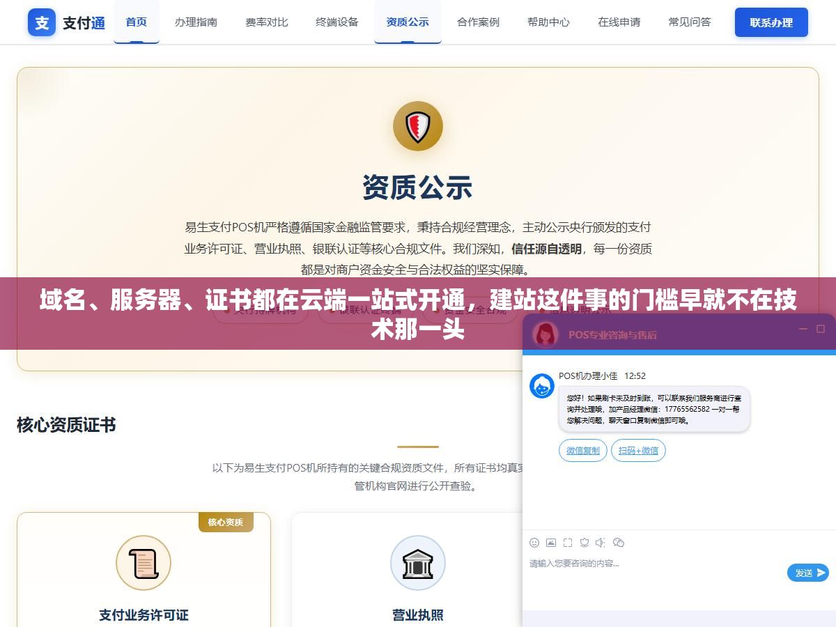Click the 扫码+微信 button in chat
The image size is (836, 627).
(638, 451)
